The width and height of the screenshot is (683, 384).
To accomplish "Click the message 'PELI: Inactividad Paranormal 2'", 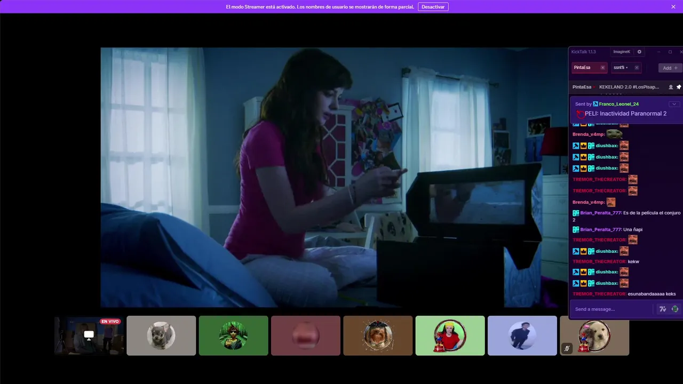I will pyautogui.click(x=625, y=114).
